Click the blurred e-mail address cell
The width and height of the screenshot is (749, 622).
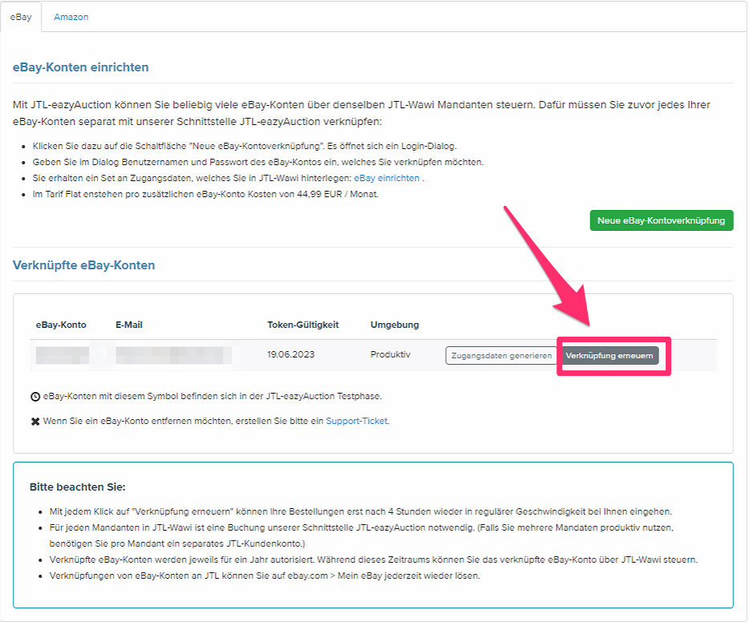click(174, 356)
